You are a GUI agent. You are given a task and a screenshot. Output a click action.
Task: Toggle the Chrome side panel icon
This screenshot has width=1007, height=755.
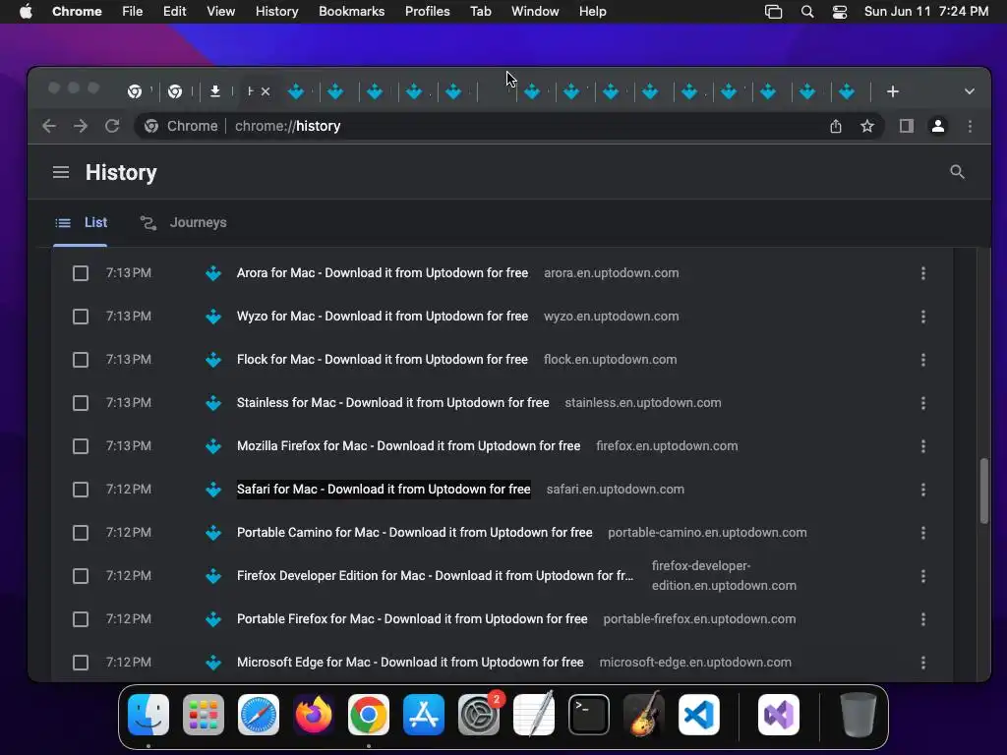click(x=906, y=126)
